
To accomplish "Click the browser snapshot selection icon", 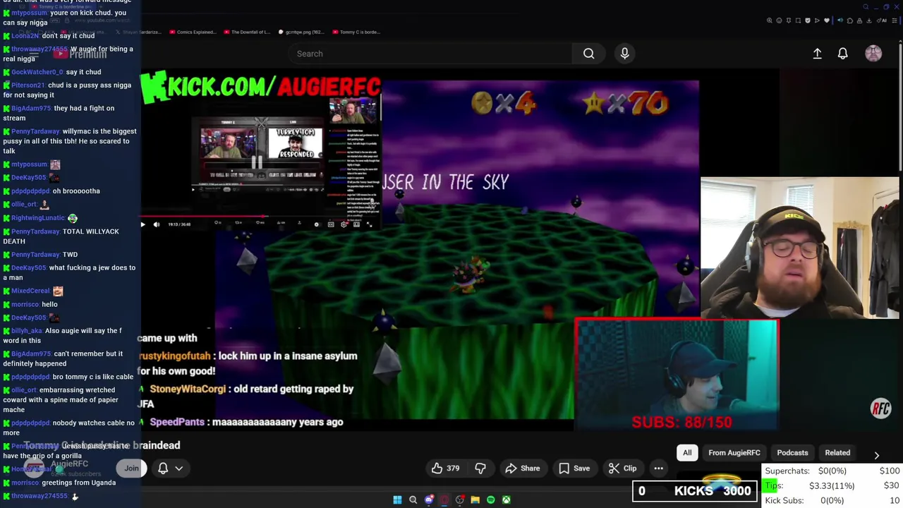I will point(798,20).
